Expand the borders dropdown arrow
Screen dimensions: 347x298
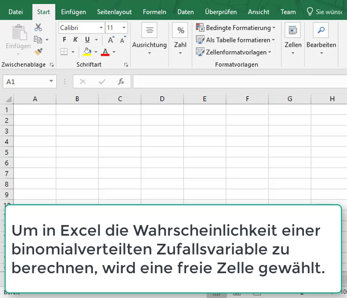(x=73, y=52)
